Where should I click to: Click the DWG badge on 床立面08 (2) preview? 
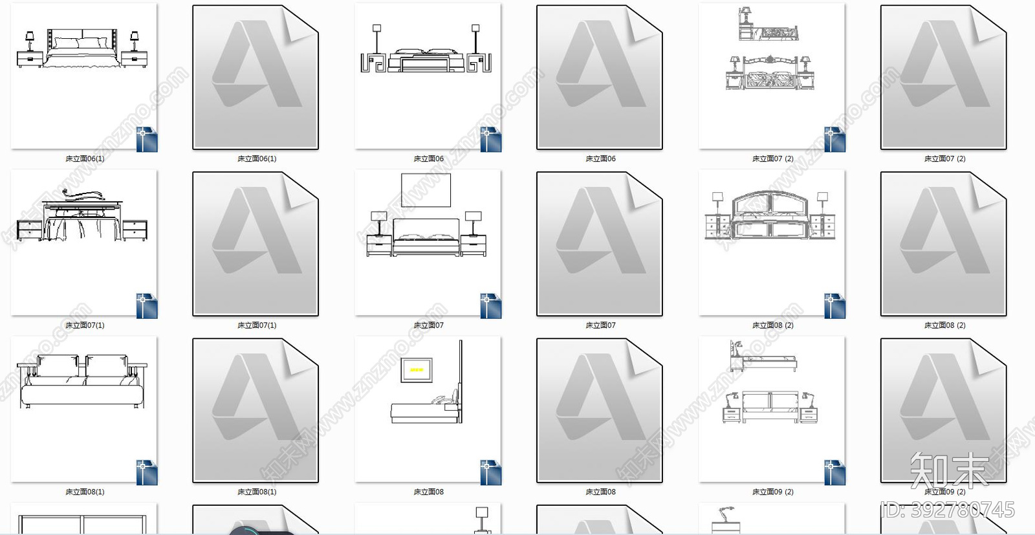(x=835, y=306)
